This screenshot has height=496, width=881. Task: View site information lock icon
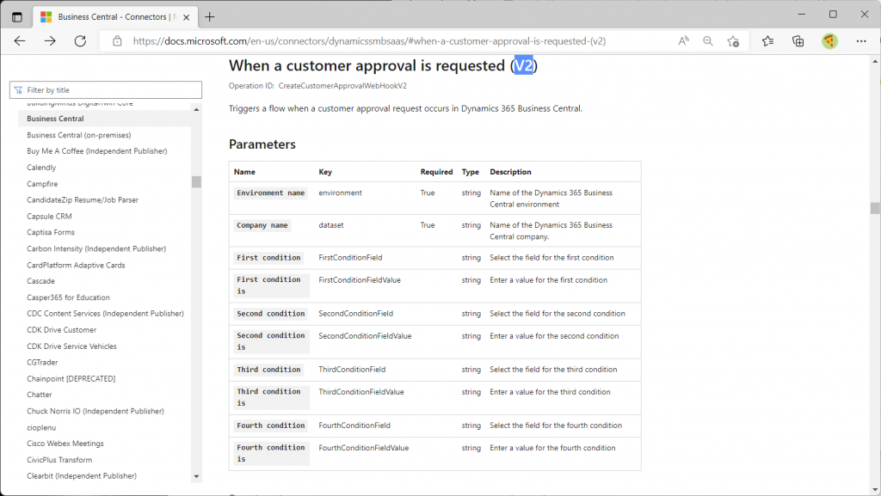click(x=117, y=41)
